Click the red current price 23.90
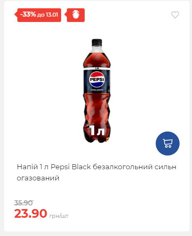Viewport: 192px width, 236px height. click(x=31, y=214)
